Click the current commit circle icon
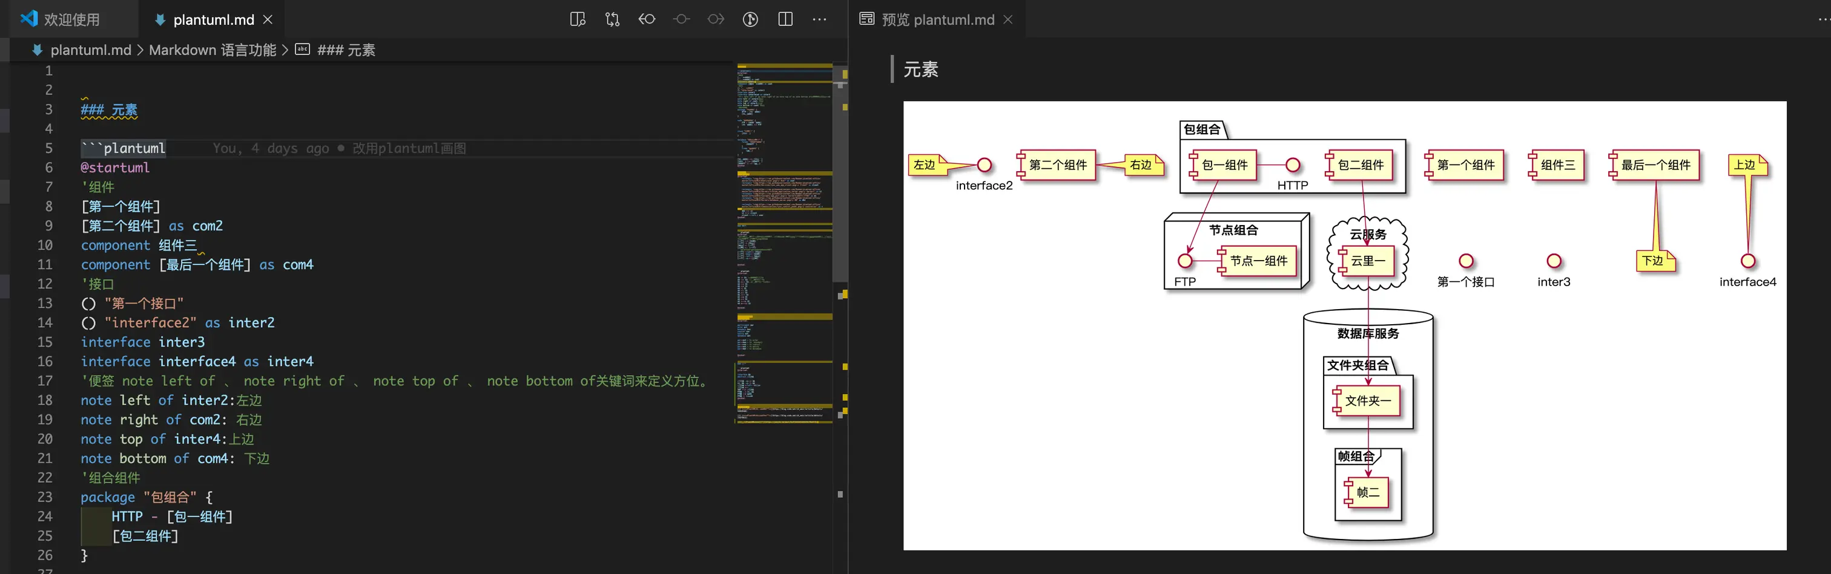The height and width of the screenshot is (574, 1831). point(682,19)
